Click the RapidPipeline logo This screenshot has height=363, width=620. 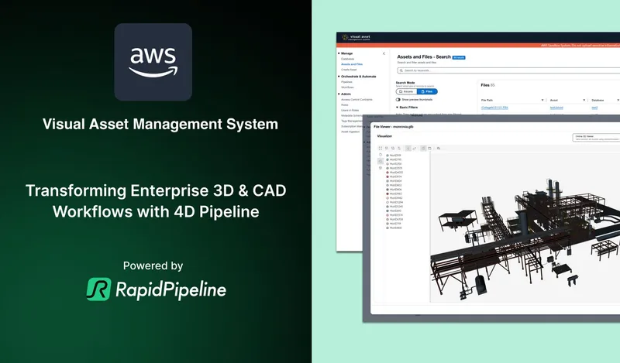[157, 289]
